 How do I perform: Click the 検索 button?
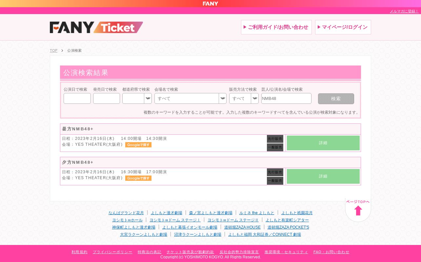click(x=336, y=99)
